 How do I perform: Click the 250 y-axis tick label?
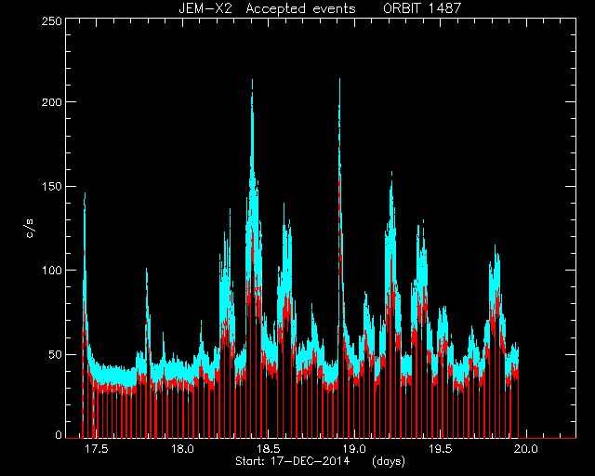tap(51, 21)
